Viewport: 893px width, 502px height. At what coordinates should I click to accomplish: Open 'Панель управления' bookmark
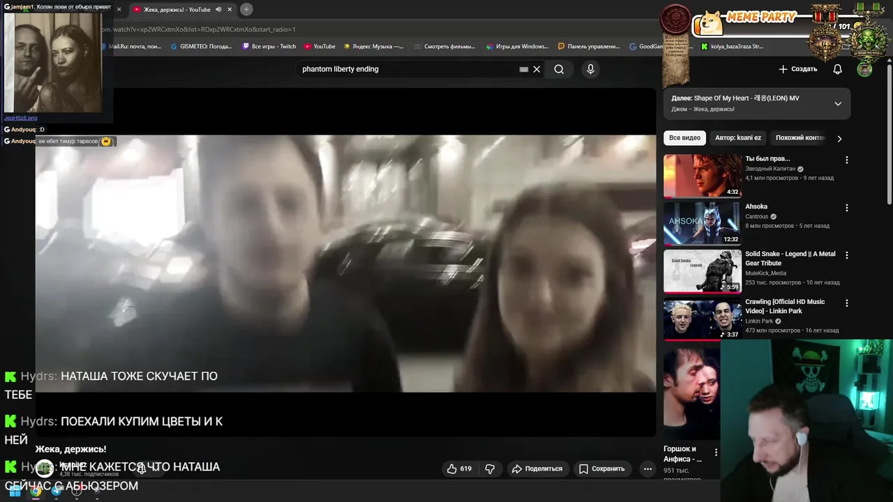[x=589, y=47]
